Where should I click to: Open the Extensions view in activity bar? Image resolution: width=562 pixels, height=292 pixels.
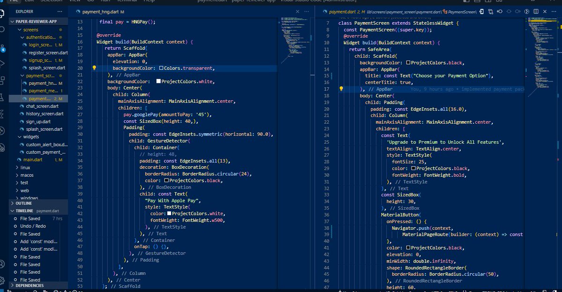click(2, 81)
